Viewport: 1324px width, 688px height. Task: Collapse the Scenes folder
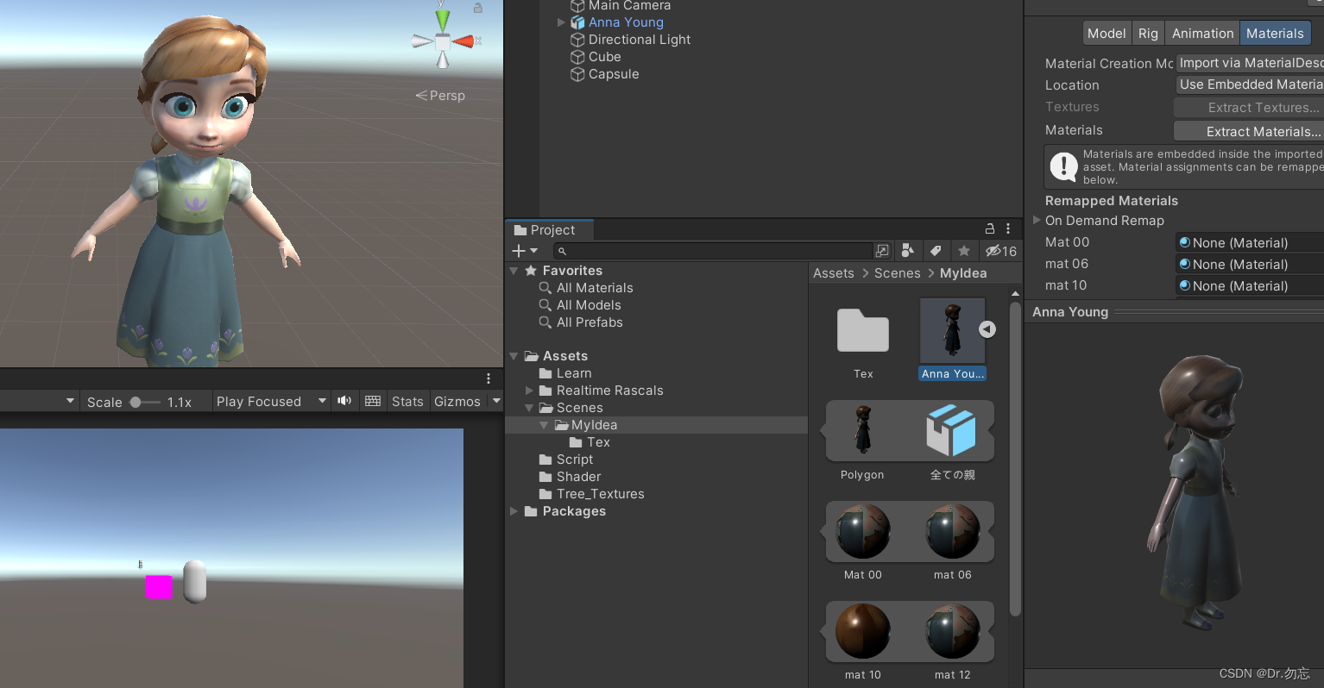529,408
